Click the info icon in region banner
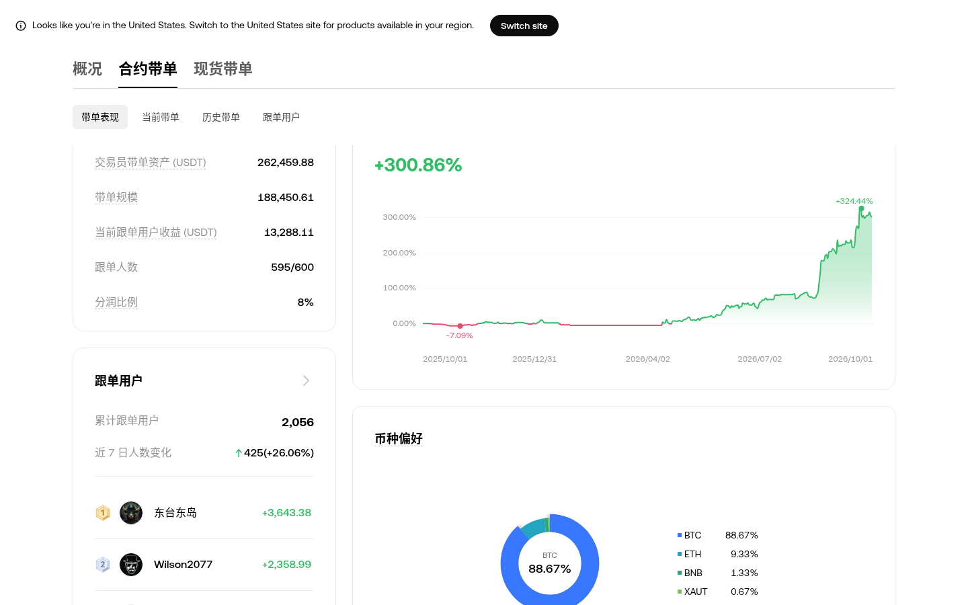Viewport: 968px width, 605px height. (21, 26)
